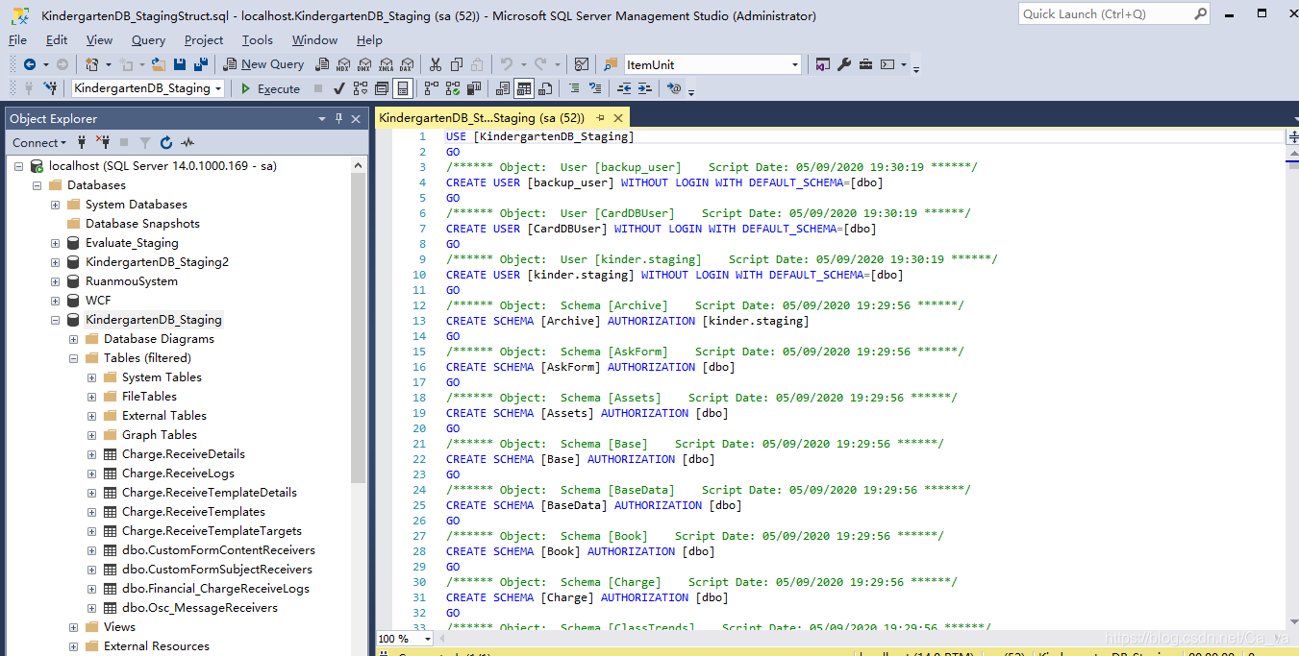Click the Copy icon in toolbar

[x=457, y=64]
